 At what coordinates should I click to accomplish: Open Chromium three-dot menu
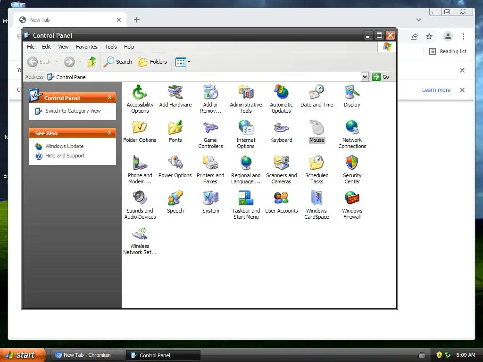[x=463, y=37]
